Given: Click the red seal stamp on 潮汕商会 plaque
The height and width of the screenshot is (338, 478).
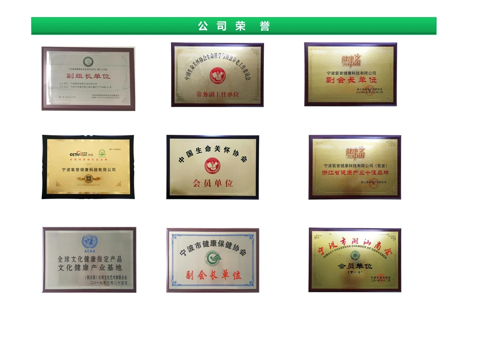Looking at the screenshot, I should click(x=381, y=278).
